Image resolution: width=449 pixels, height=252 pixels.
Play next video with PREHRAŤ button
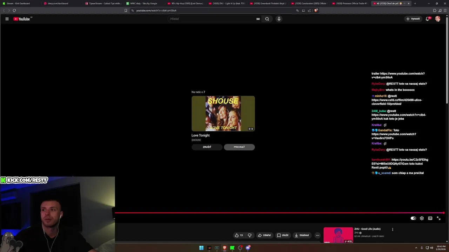click(239, 147)
